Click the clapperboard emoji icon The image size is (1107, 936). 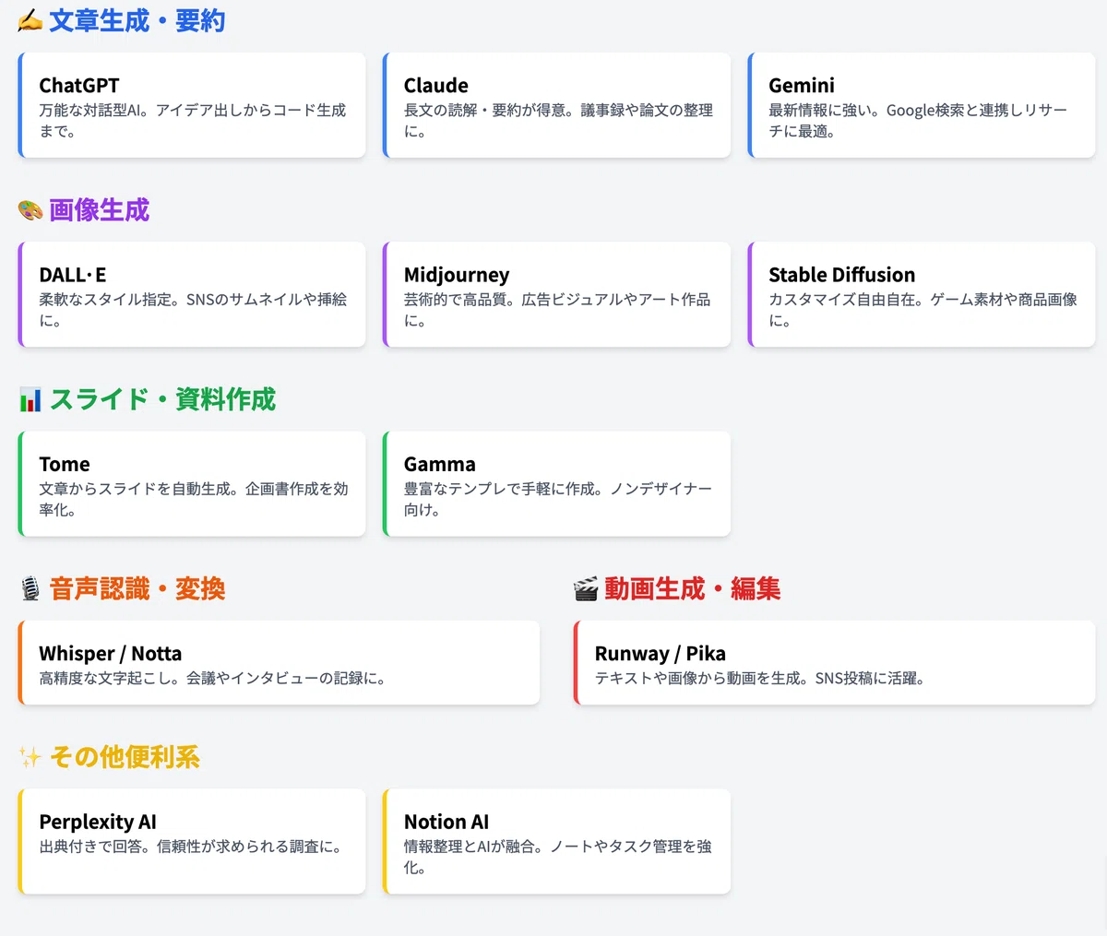click(x=586, y=589)
